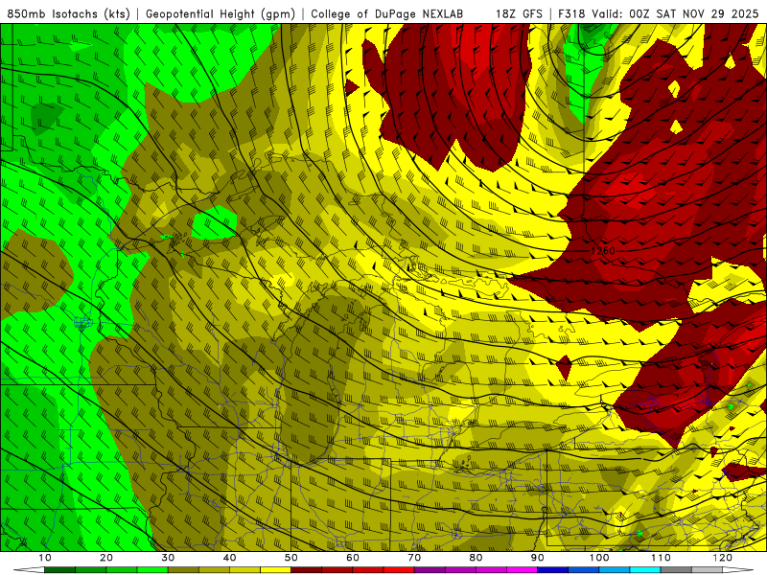Click the '850mb Isotachs (kts)' title text
The height and width of the screenshot is (575, 767).
pyautogui.click(x=69, y=14)
